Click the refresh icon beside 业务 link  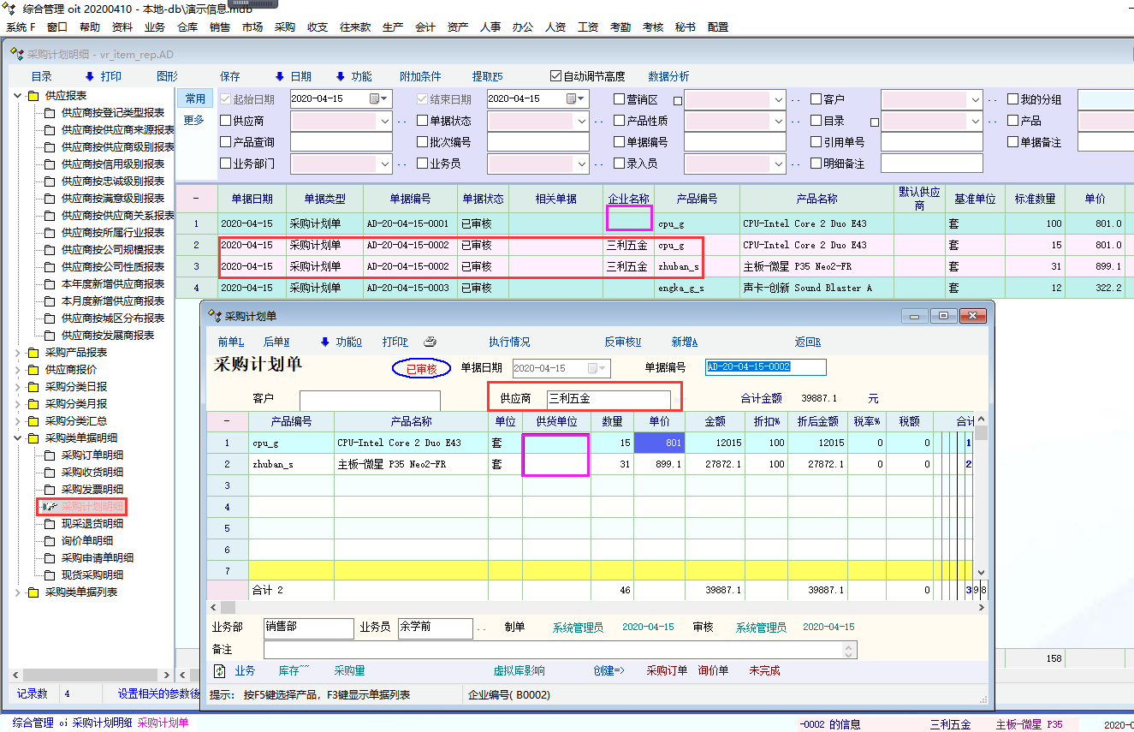pyautogui.click(x=220, y=670)
